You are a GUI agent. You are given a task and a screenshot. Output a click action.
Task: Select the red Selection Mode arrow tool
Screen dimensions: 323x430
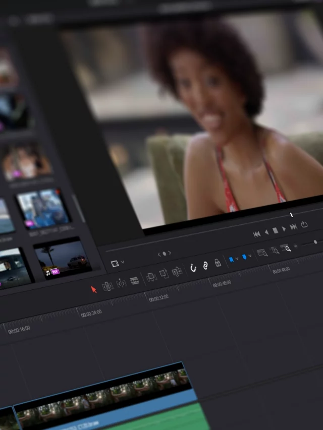[94, 289]
